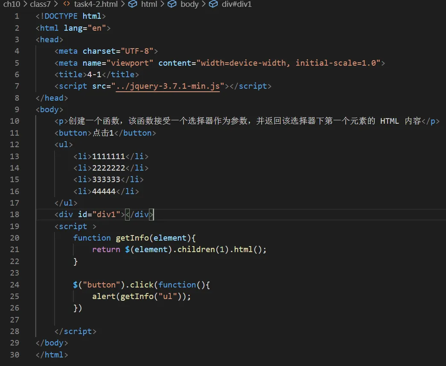Viewport: 446px width, 366px height.
Task: Click the getInfo function name declaration
Action: [x=132, y=238]
